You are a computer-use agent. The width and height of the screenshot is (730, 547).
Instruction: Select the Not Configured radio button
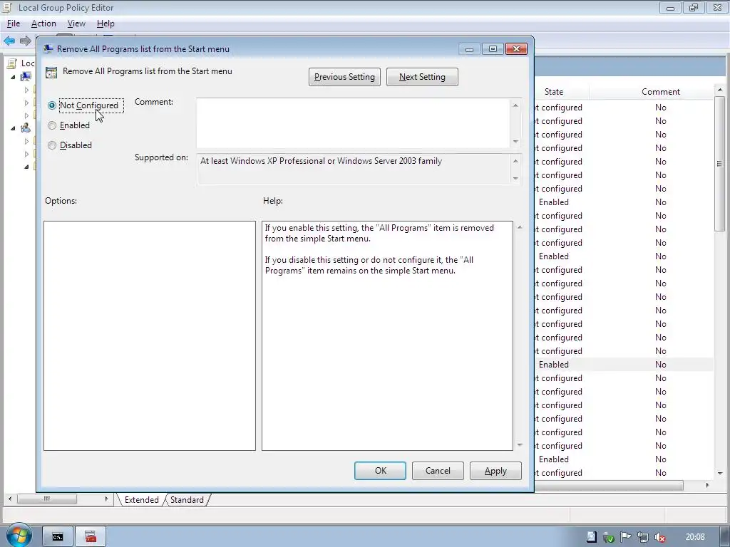click(x=51, y=105)
